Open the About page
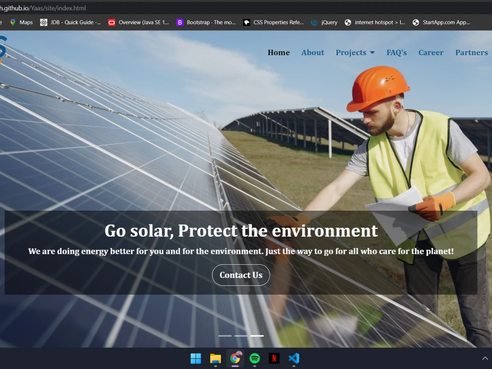The height and width of the screenshot is (369, 492). point(312,53)
